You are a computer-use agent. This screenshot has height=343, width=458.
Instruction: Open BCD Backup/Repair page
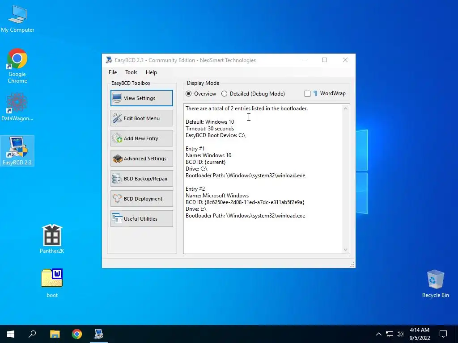click(x=142, y=179)
